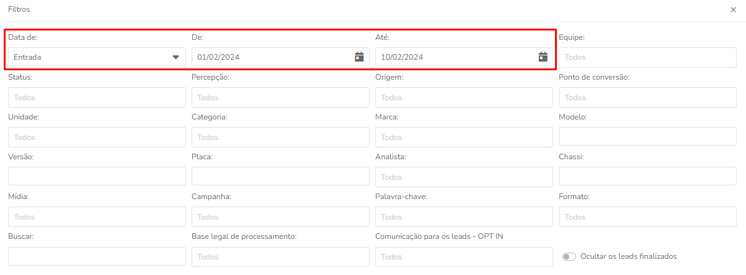The height and width of the screenshot is (275, 746).
Task: Open the Analista filter field
Action: point(464,177)
